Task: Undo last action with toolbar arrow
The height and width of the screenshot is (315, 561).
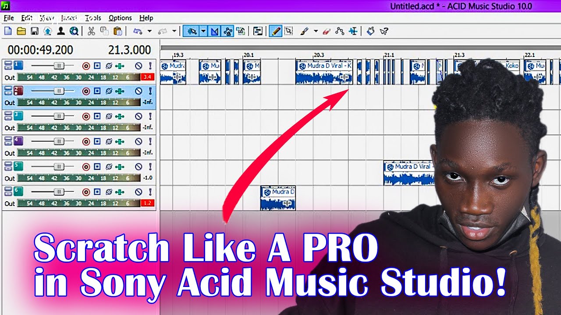Action: tap(138, 31)
